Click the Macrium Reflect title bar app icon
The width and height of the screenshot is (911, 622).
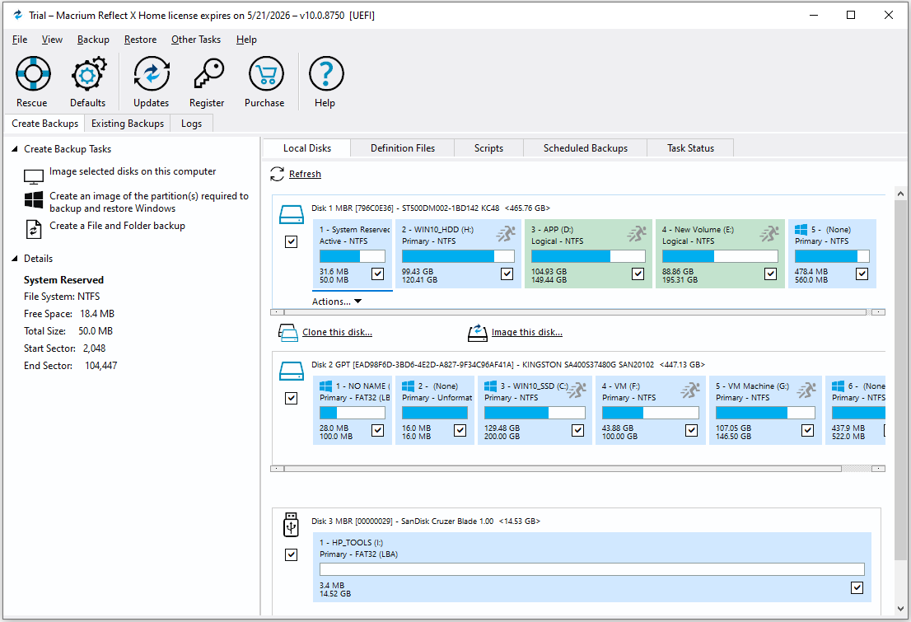click(18, 15)
